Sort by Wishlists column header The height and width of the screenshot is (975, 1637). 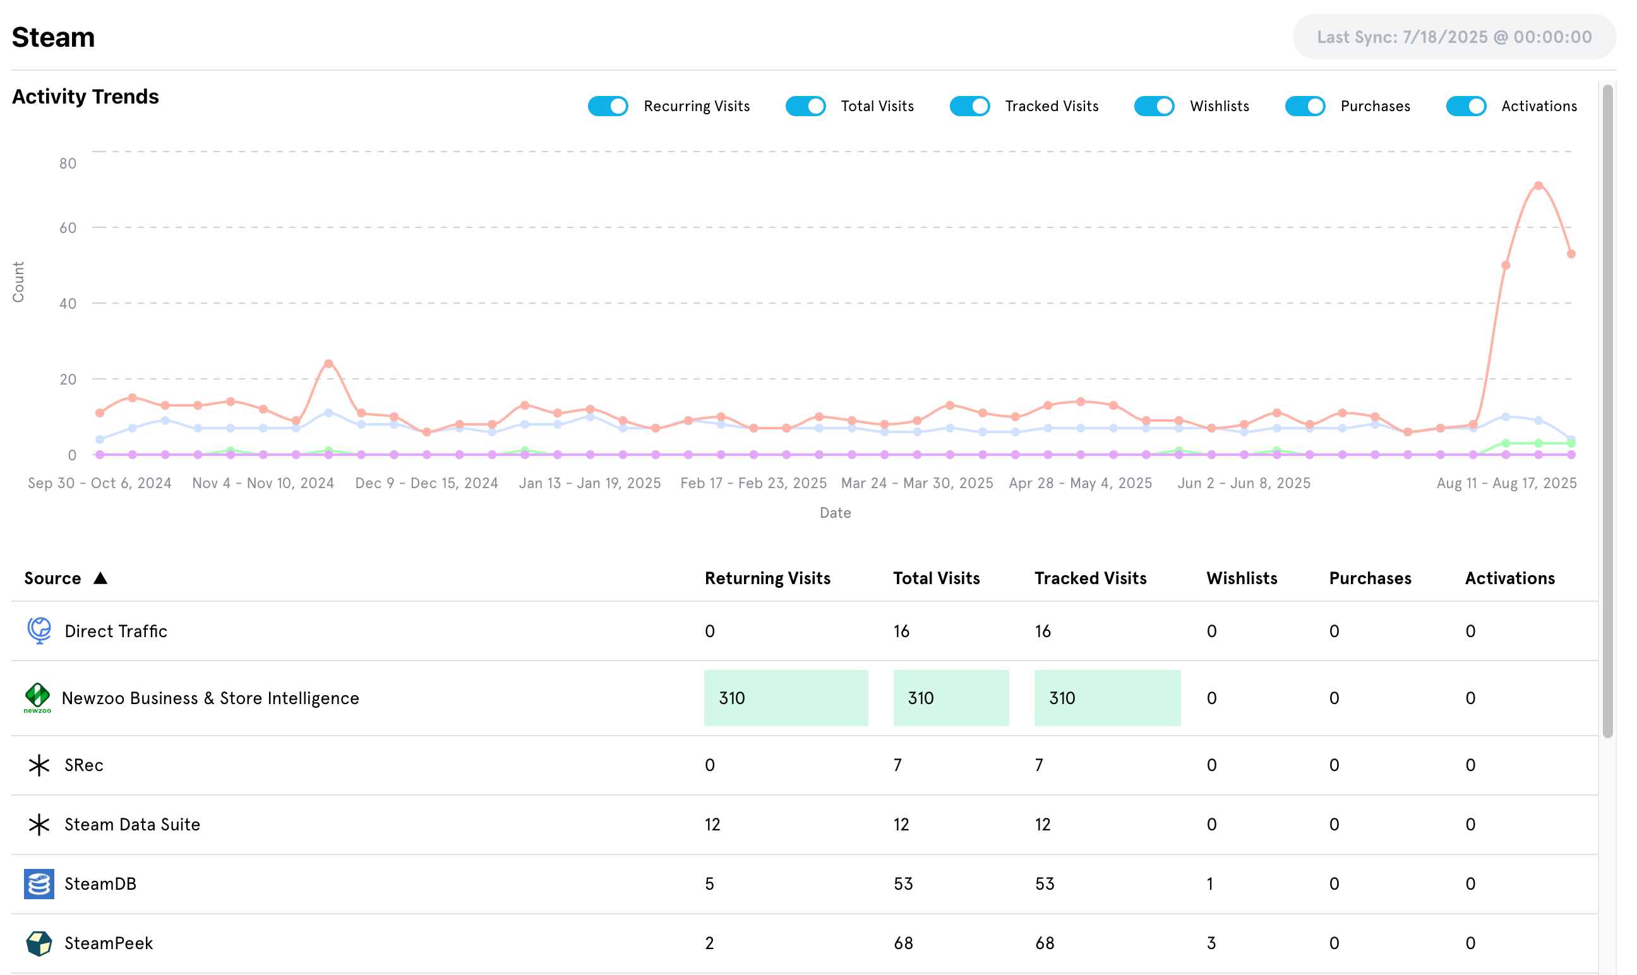(1242, 578)
